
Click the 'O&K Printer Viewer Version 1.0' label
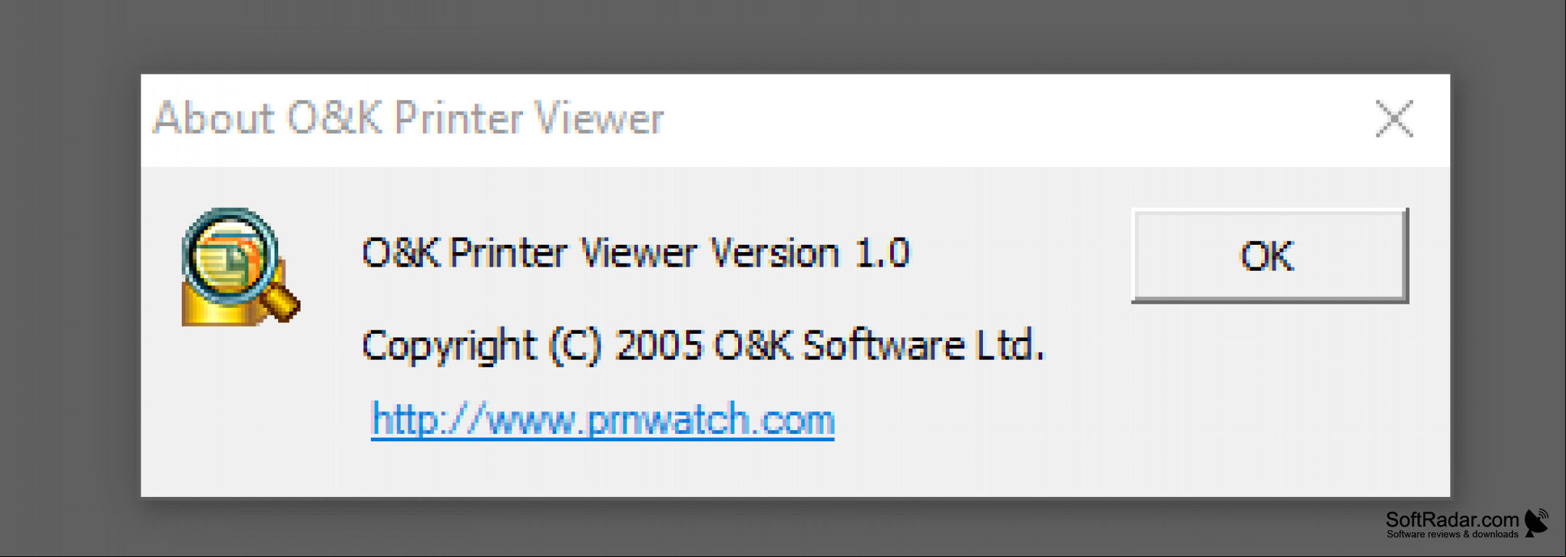coord(635,254)
